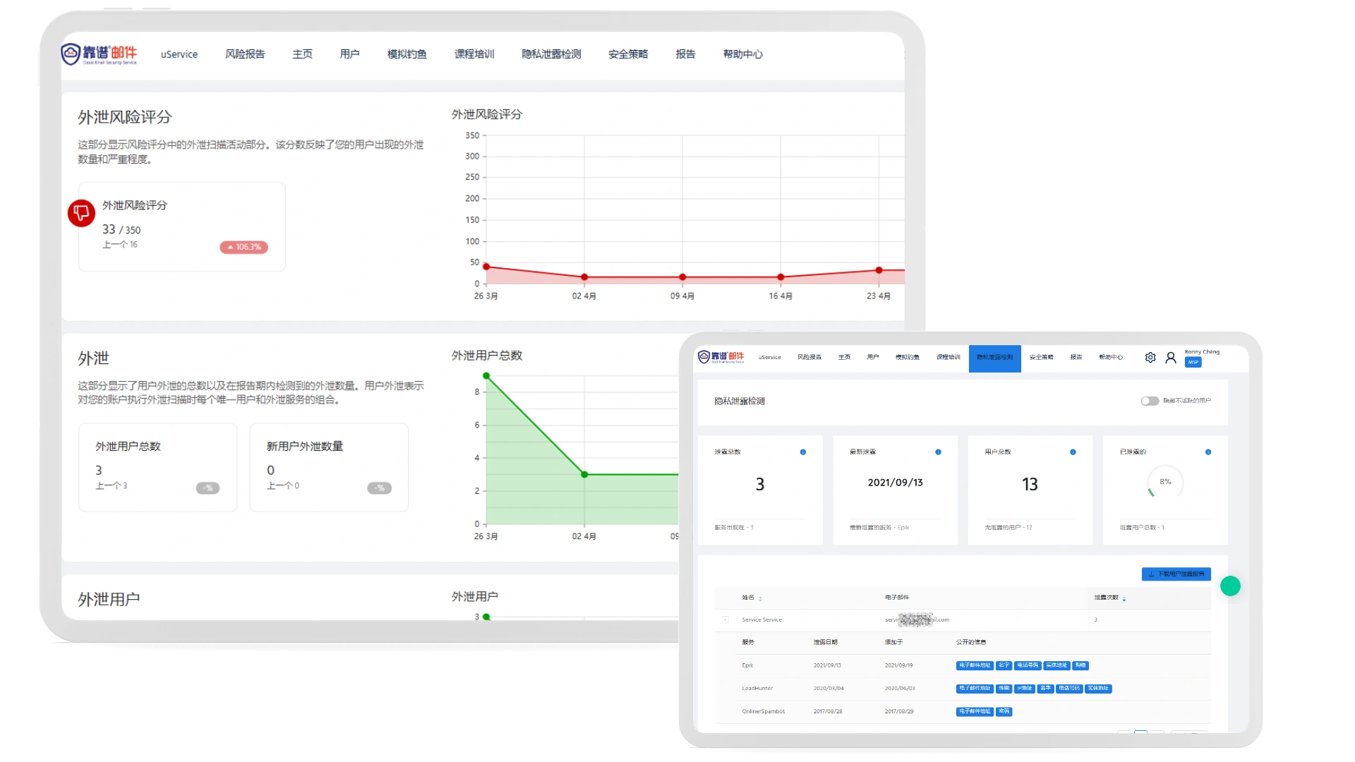The width and height of the screenshot is (1355, 762).
Task: Click 02 4月 point on green chart
Action: (584, 474)
